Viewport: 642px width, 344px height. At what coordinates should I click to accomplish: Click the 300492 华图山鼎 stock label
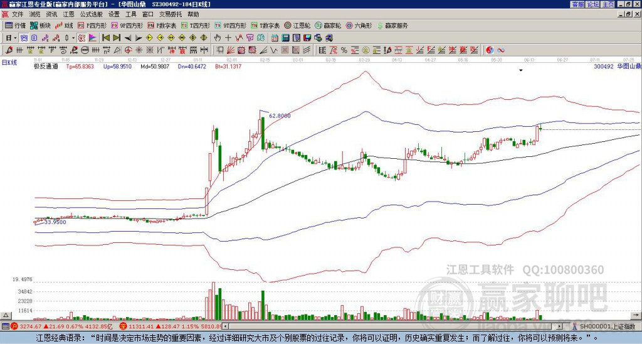617,66
